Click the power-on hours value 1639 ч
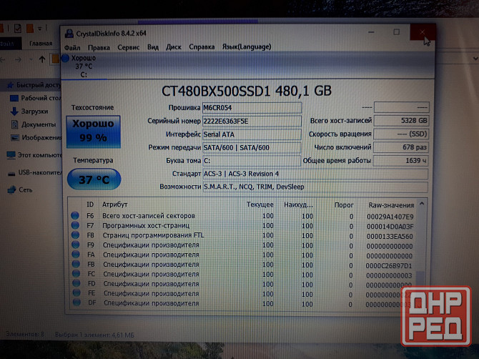Image resolution: width=479 pixels, height=359 pixels. 401,160
